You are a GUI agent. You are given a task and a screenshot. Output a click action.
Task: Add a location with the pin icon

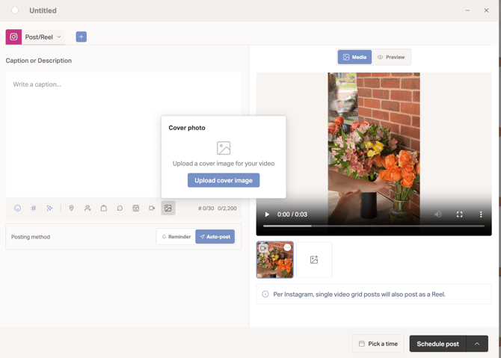tap(72, 209)
